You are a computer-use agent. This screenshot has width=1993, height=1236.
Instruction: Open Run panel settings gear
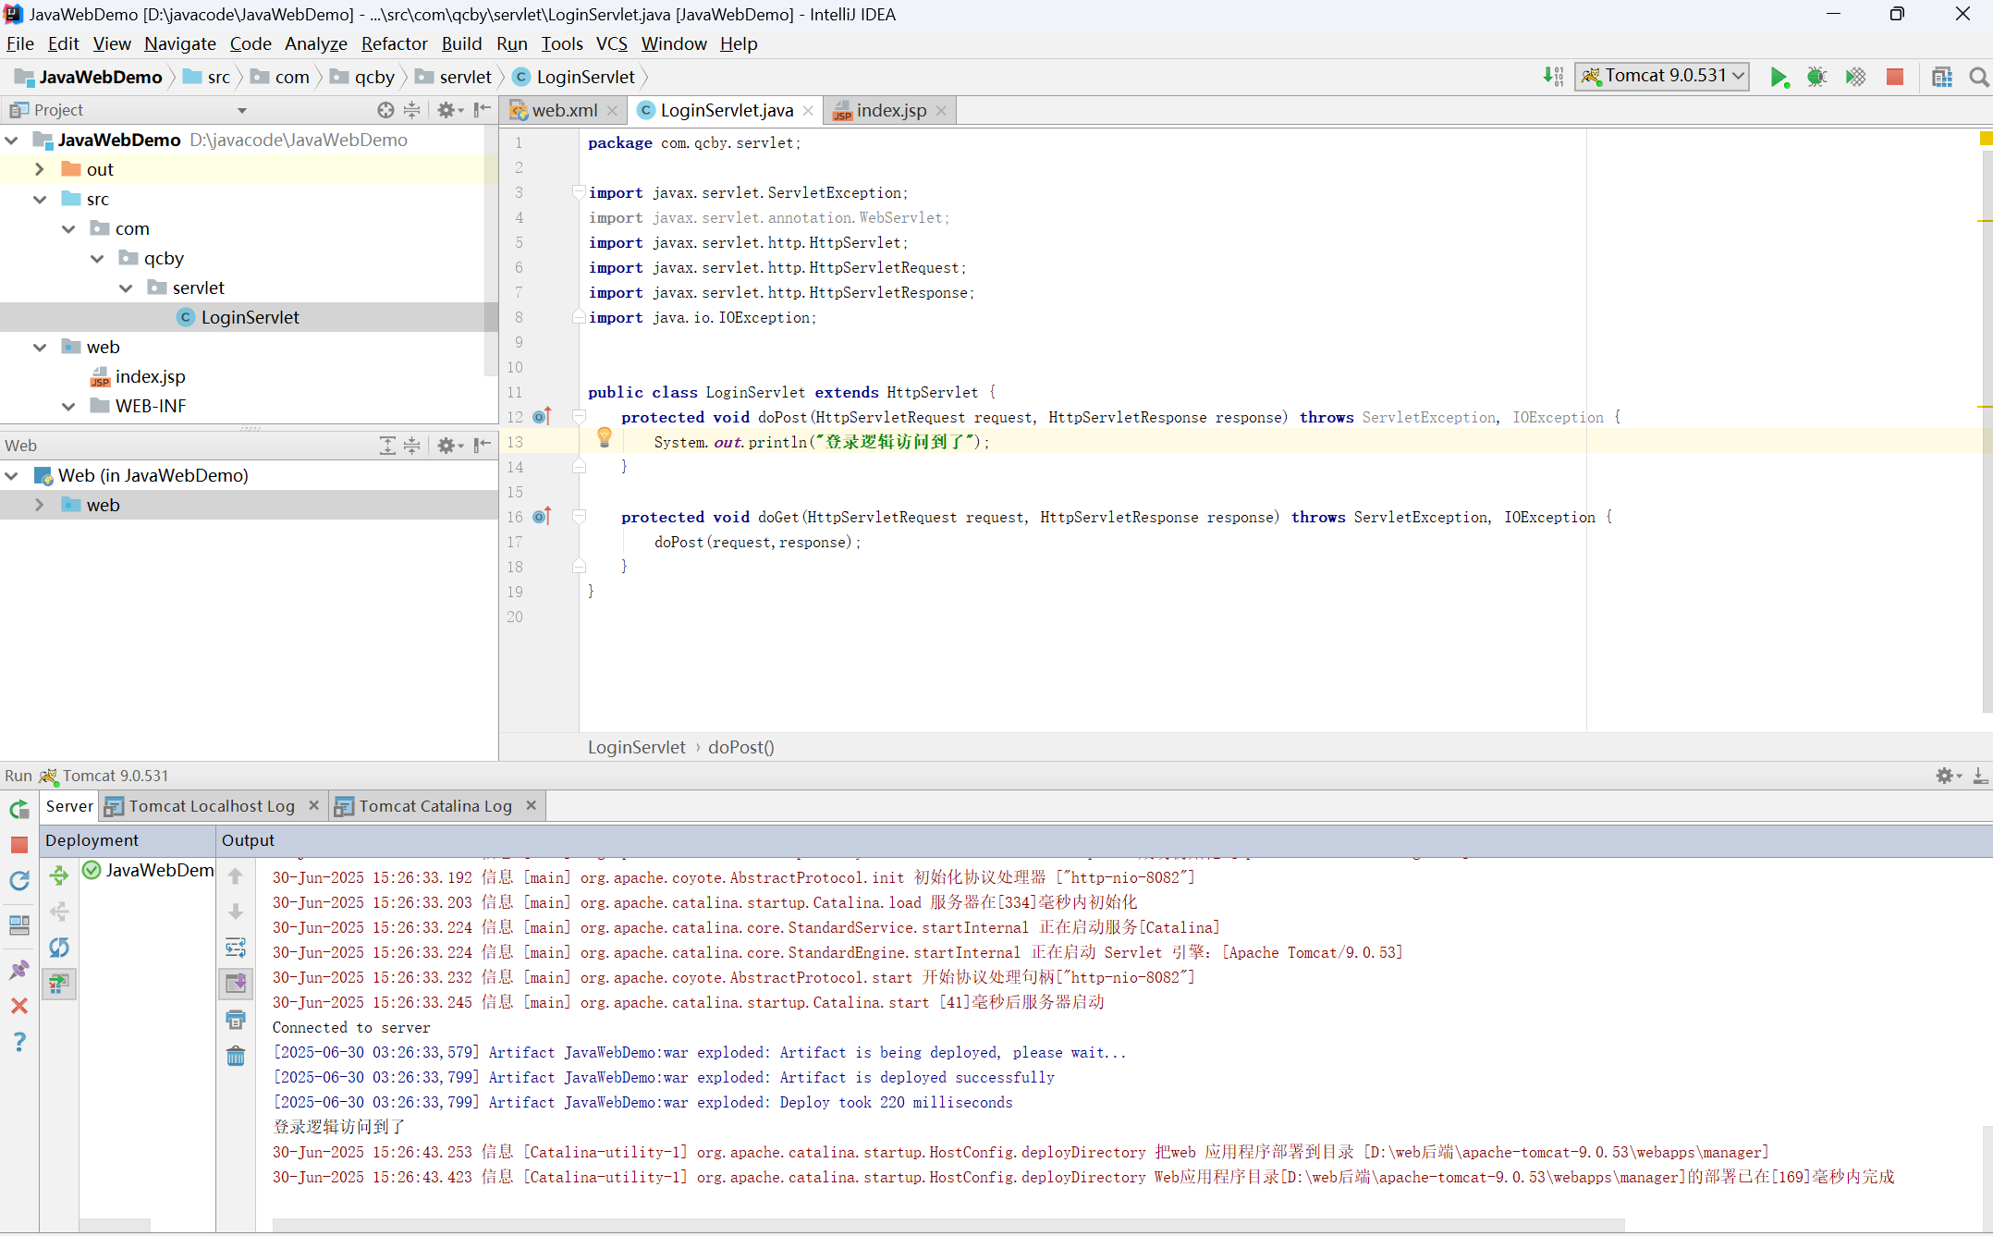pos(1948,776)
